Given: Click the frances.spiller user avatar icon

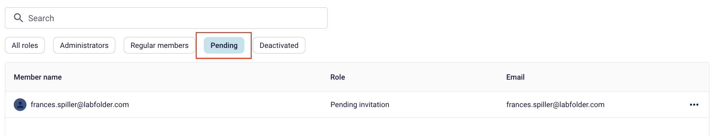Looking at the screenshot, I should click(20, 105).
